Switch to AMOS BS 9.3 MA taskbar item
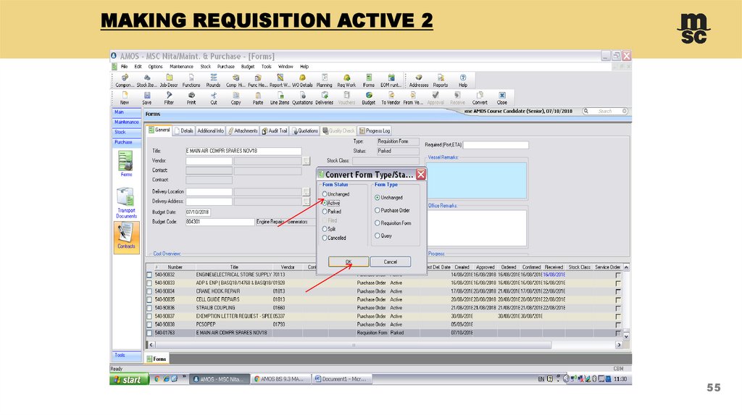Screen dimensions: 742x416 281,379
